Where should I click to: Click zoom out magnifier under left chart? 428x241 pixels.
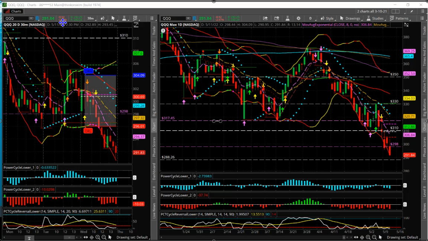(x=104, y=237)
